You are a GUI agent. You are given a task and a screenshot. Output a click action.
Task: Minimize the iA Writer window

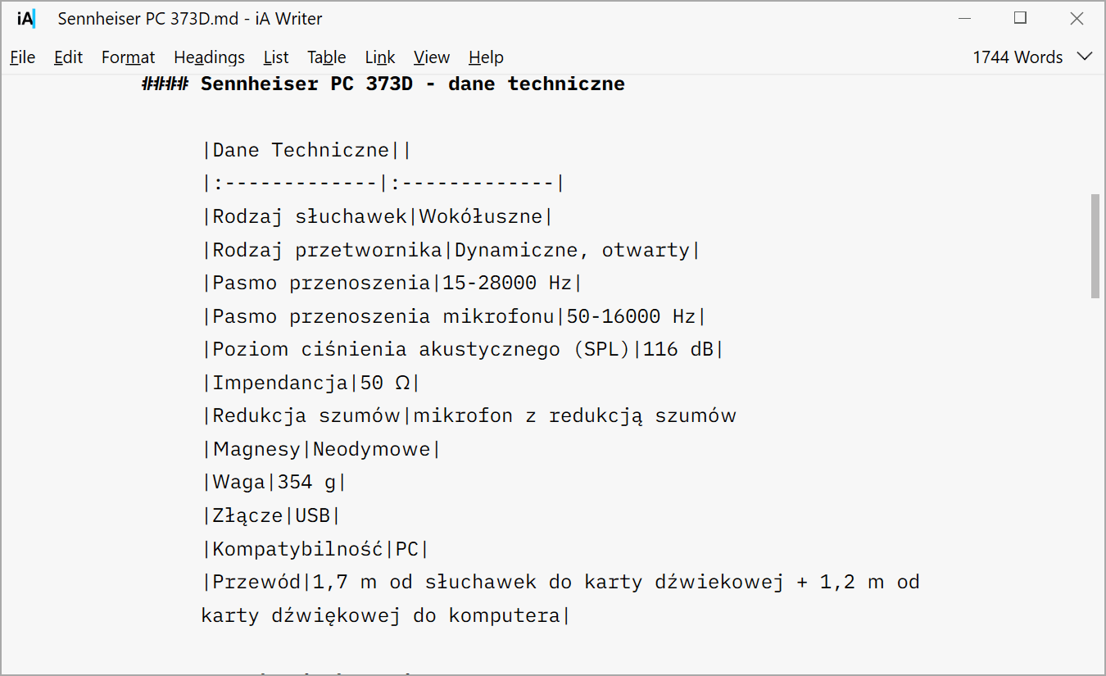point(966,19)
